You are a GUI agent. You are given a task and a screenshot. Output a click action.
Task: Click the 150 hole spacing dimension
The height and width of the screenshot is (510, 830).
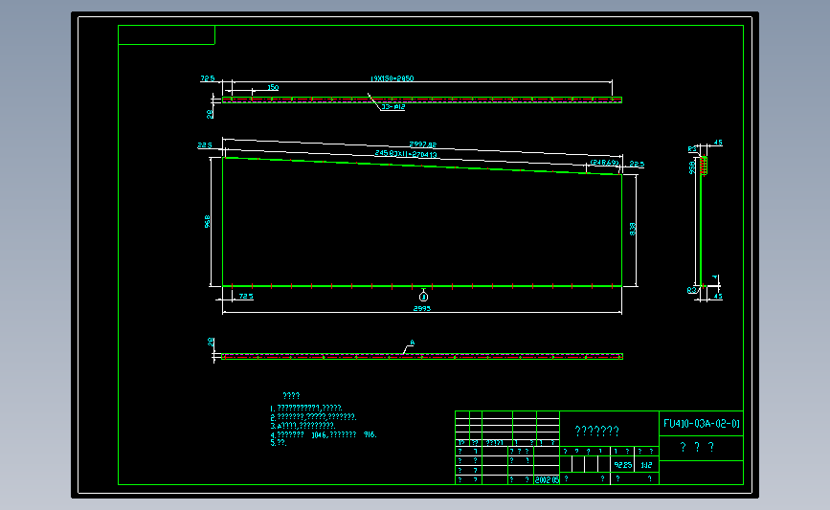[x=273, y=87]
